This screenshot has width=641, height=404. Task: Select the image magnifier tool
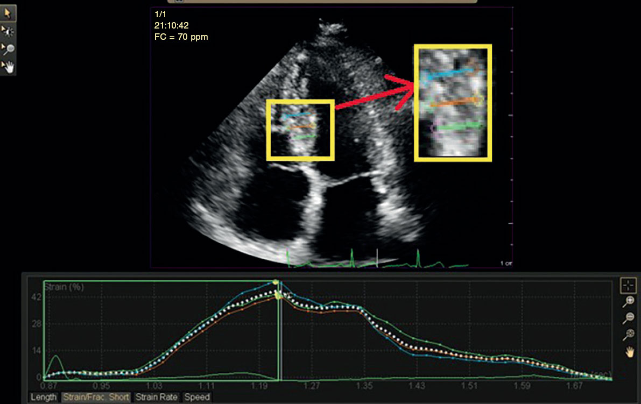[8, 49]
